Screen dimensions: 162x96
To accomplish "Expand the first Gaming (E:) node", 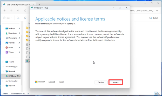I will (x=3, y=67).
